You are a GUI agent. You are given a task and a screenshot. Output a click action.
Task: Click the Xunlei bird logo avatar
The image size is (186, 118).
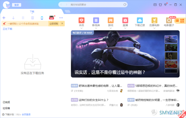coord(7,5)
